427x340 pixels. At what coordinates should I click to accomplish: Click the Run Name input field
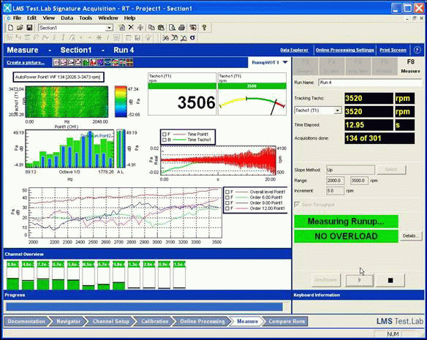370,83
